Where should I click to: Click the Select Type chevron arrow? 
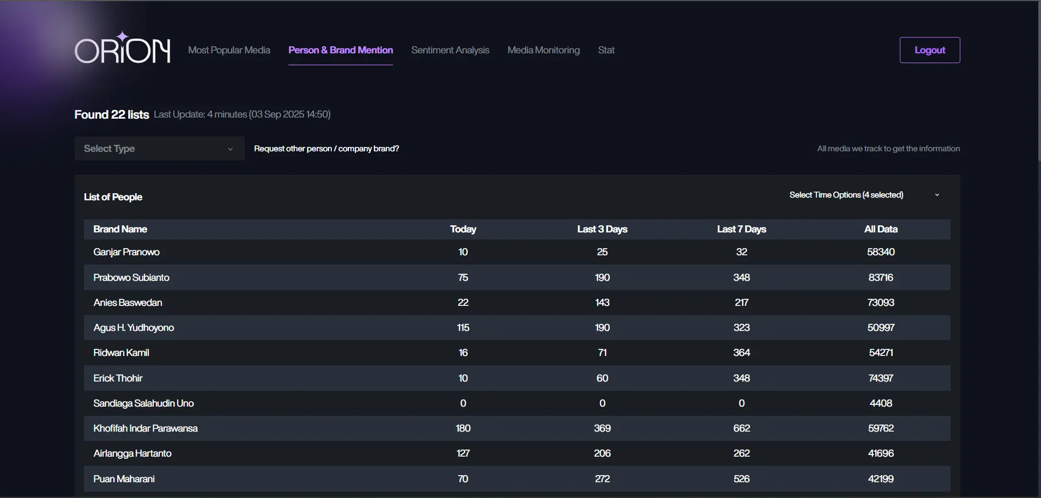click(230, 149)
